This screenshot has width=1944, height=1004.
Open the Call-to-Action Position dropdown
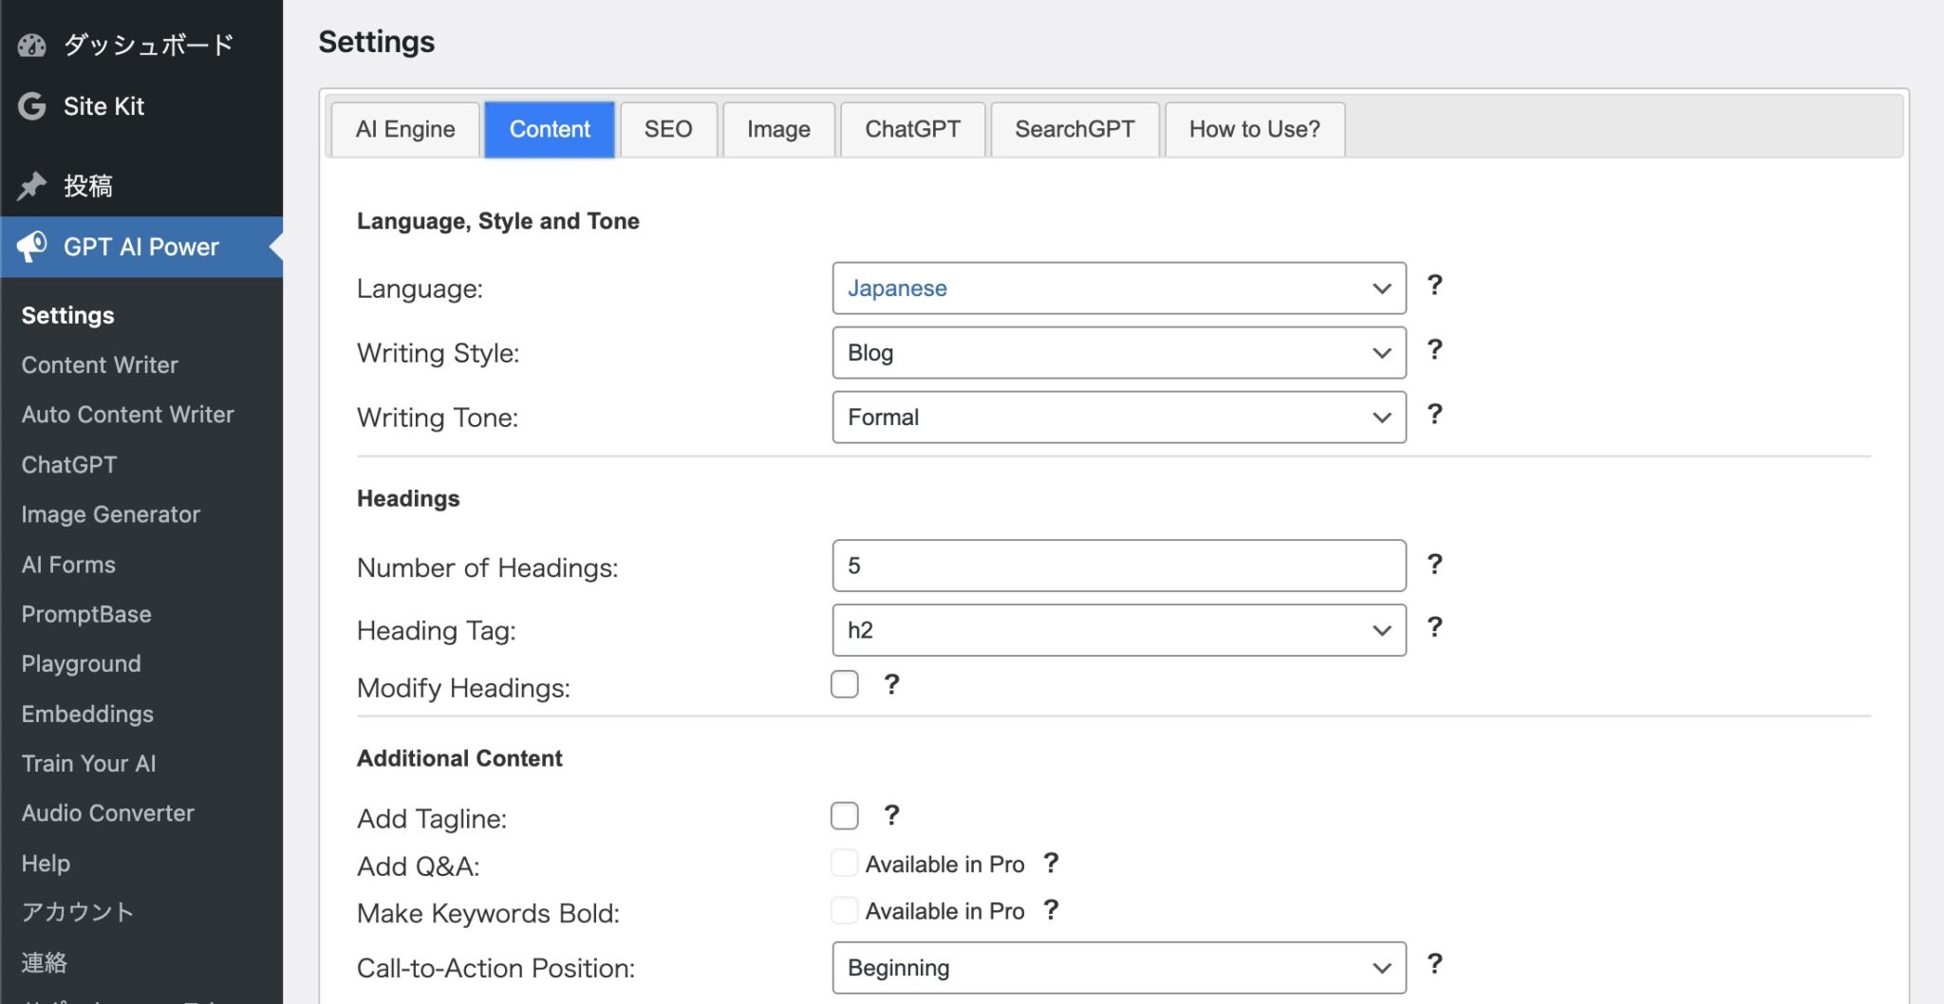click(x=1118, y=968)
